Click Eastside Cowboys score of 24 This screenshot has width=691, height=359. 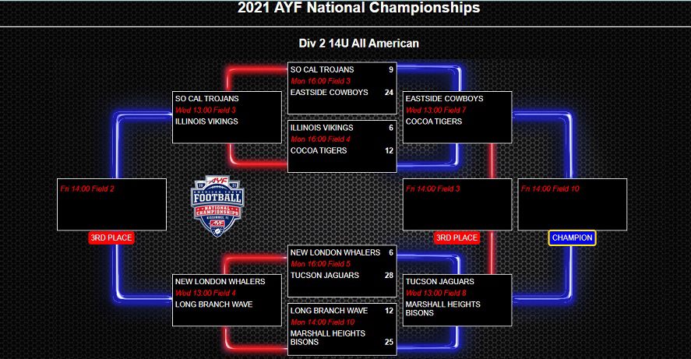[388, 93]
